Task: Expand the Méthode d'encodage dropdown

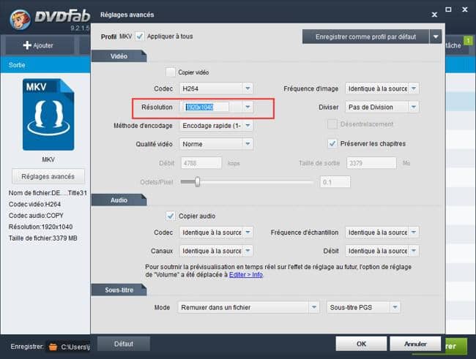Action: click(248, 126)
